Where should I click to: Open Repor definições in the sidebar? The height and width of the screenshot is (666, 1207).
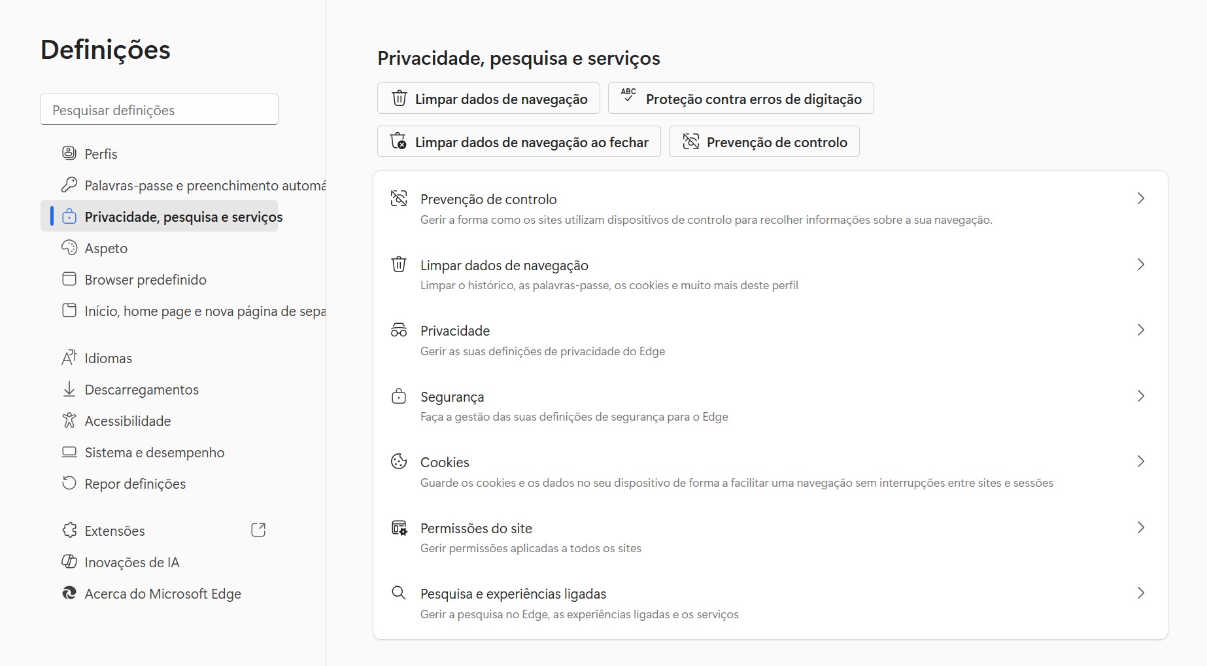[135, 484]
